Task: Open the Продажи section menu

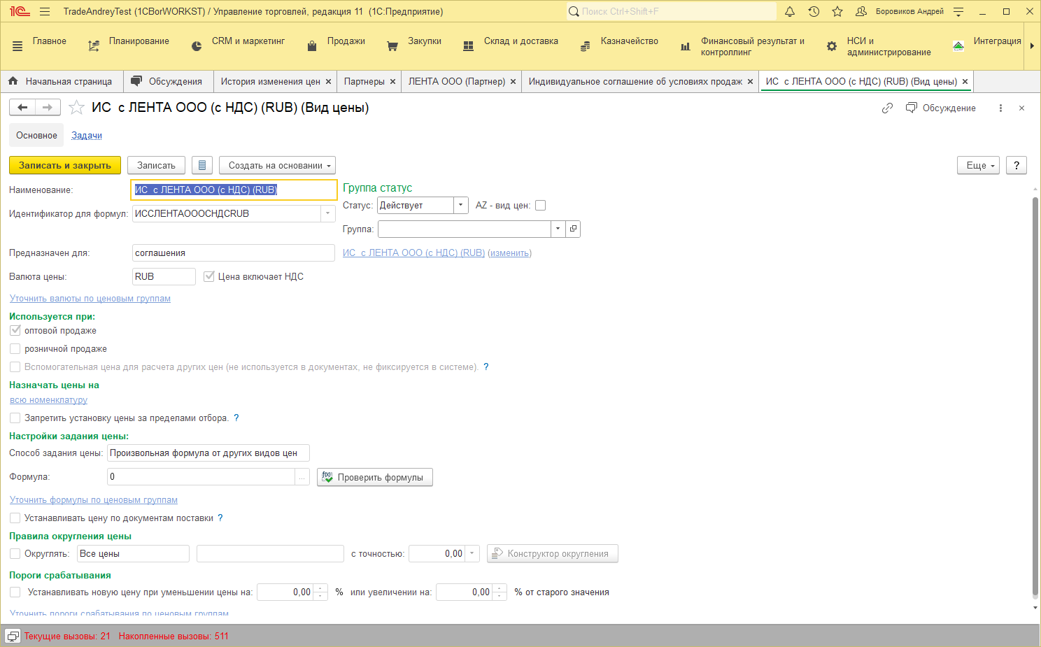Action: 346,41
